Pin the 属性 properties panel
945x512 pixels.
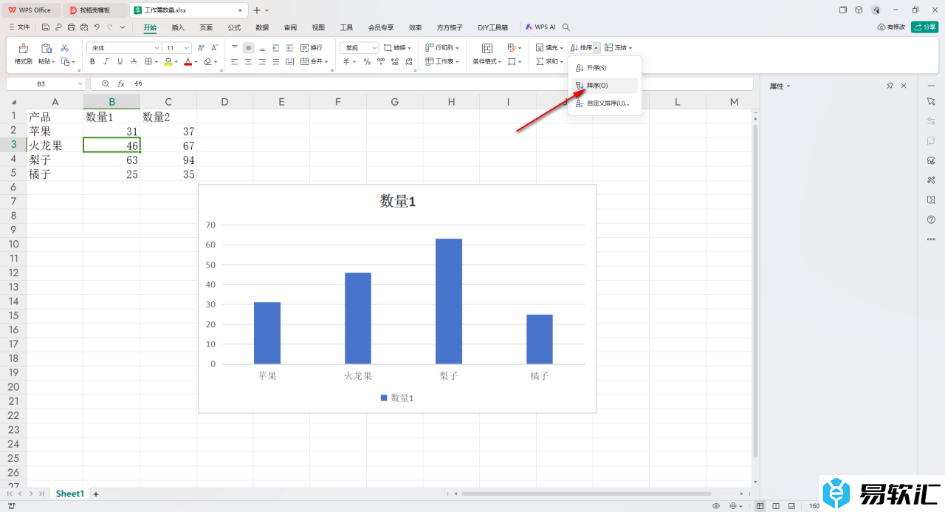pyautogui.click(x=890, y=86)
